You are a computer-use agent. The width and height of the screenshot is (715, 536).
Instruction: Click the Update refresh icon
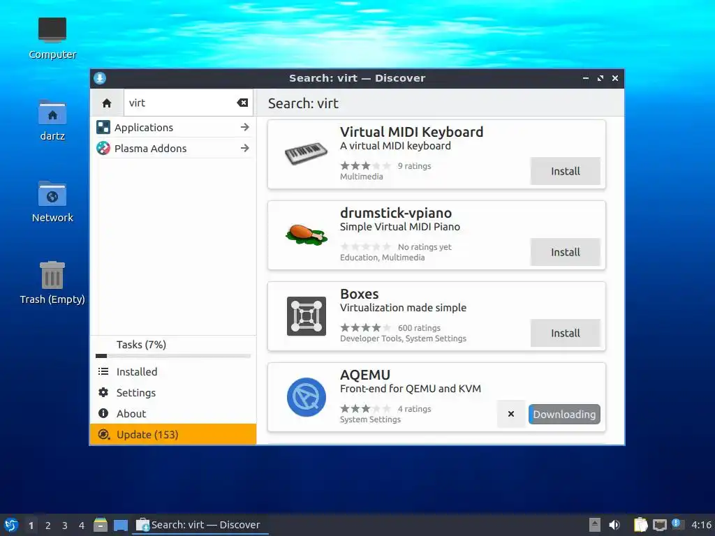click(x=104, y=434)
